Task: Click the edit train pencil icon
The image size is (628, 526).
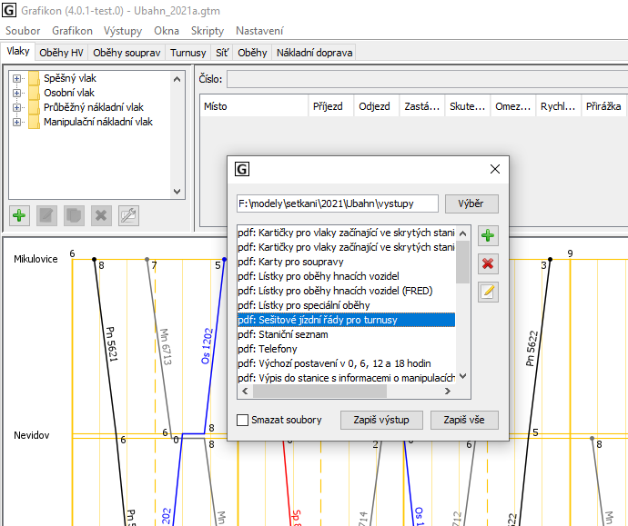Action: click(46, 215)
